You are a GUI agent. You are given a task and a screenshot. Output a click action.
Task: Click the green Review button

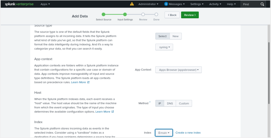click(x=190, y=15)
